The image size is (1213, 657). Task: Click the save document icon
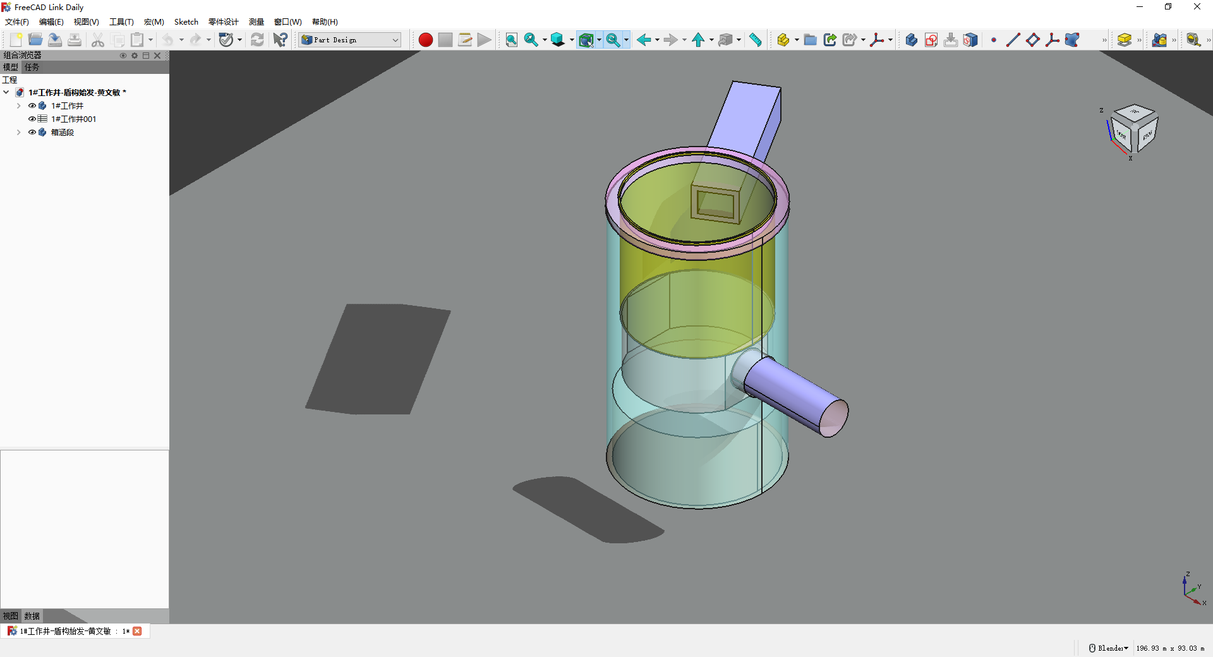(55, 40)
